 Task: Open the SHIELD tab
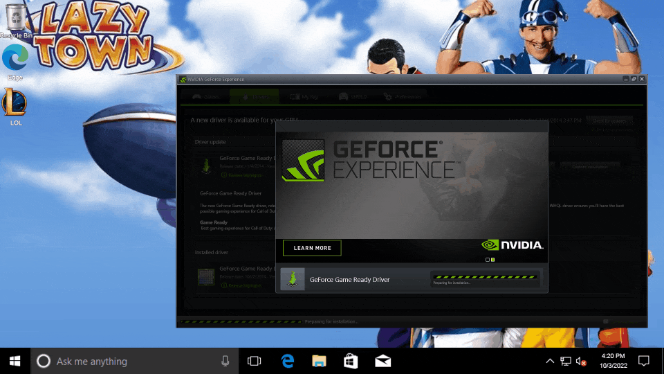(353, 97)
